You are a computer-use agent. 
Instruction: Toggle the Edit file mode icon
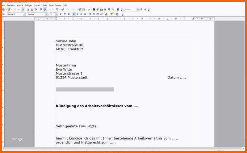(23, 10)
